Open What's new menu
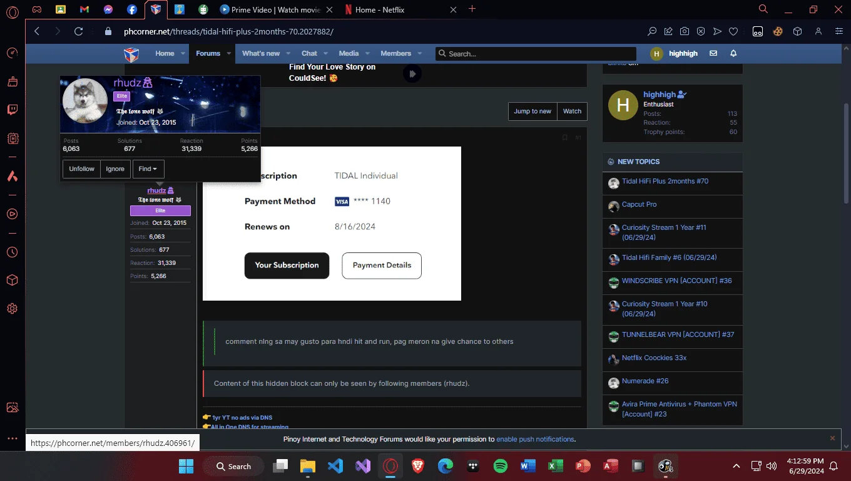This screenshot has width=851, height=481. [261, 53]
